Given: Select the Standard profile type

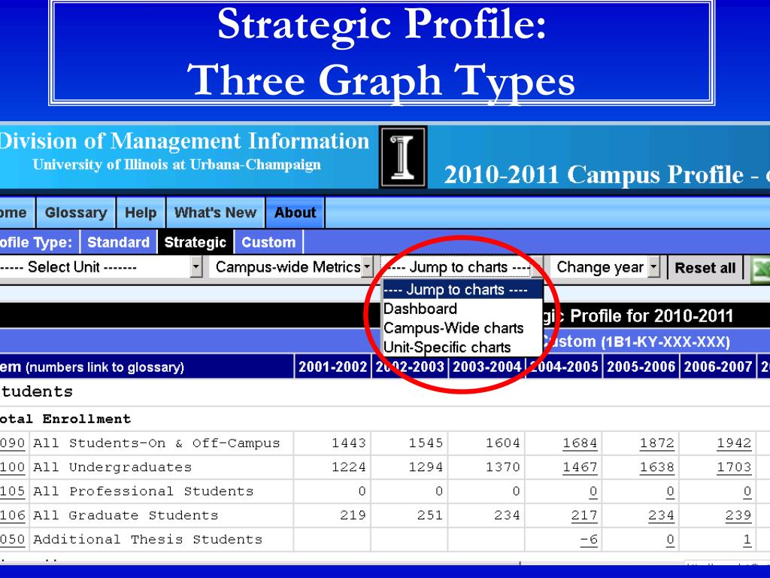Looking at the screenshot, I should [x=118, y=242].
